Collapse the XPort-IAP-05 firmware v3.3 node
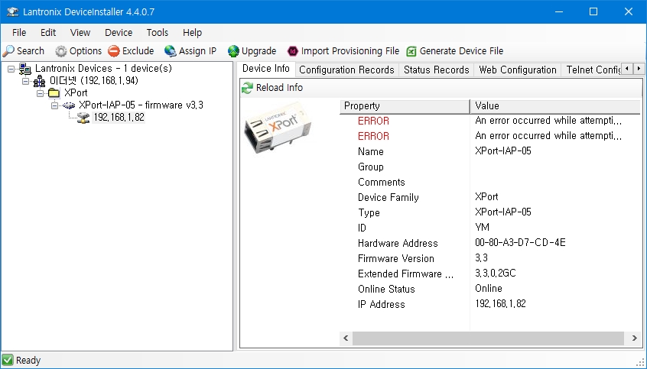The image size is (647, 369). (54, 105)
